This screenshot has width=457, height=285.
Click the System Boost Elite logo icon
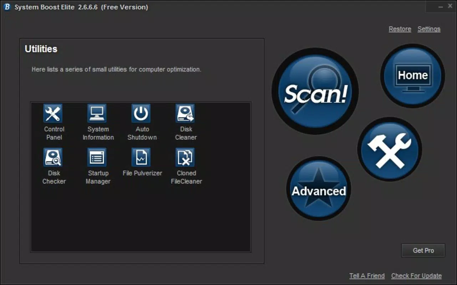pyautogui.click(x=7, y=7)
